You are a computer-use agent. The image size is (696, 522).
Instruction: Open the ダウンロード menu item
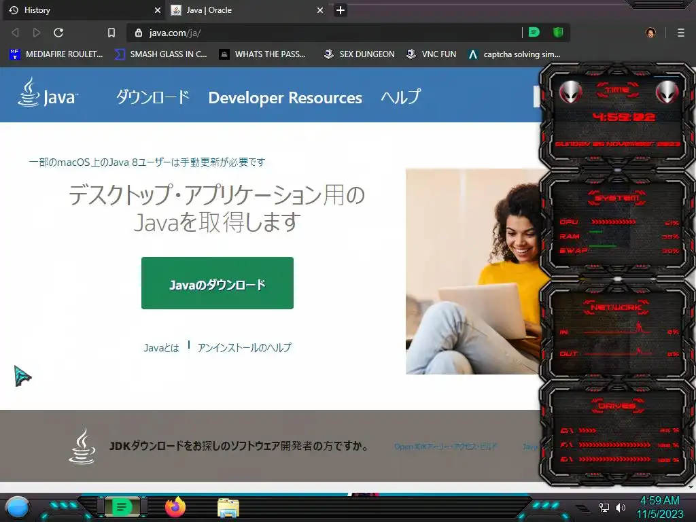point(153,97)
